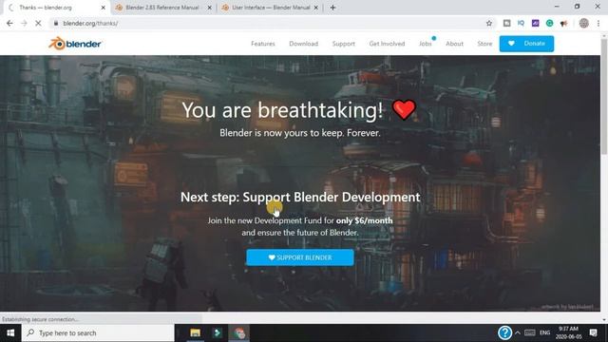Open the green arrow app on taskbar

pos(218,332)
